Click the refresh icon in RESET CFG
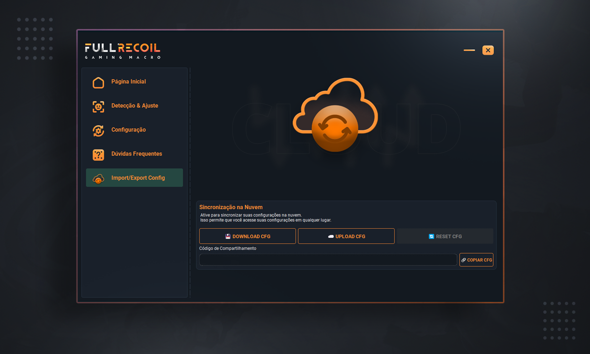The height and width of the screenshot is (354, 590). tap(431, 236)
